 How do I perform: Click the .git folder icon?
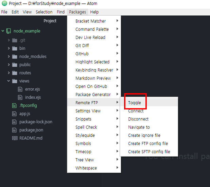(15, 40)
